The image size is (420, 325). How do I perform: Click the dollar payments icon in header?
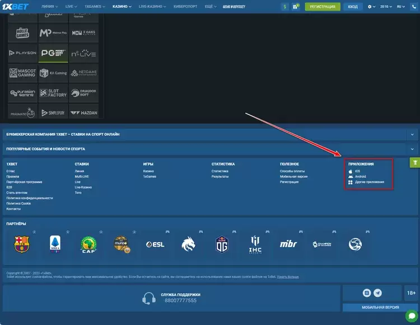coord(284,6)
